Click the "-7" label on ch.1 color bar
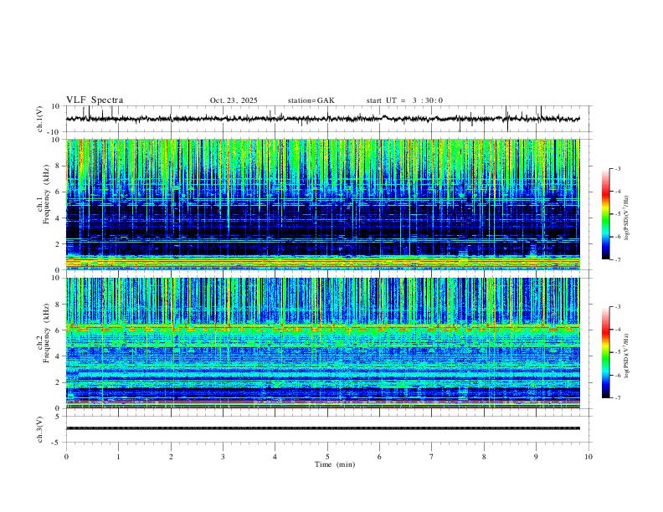663x512 pixels. tap(617, 260)
